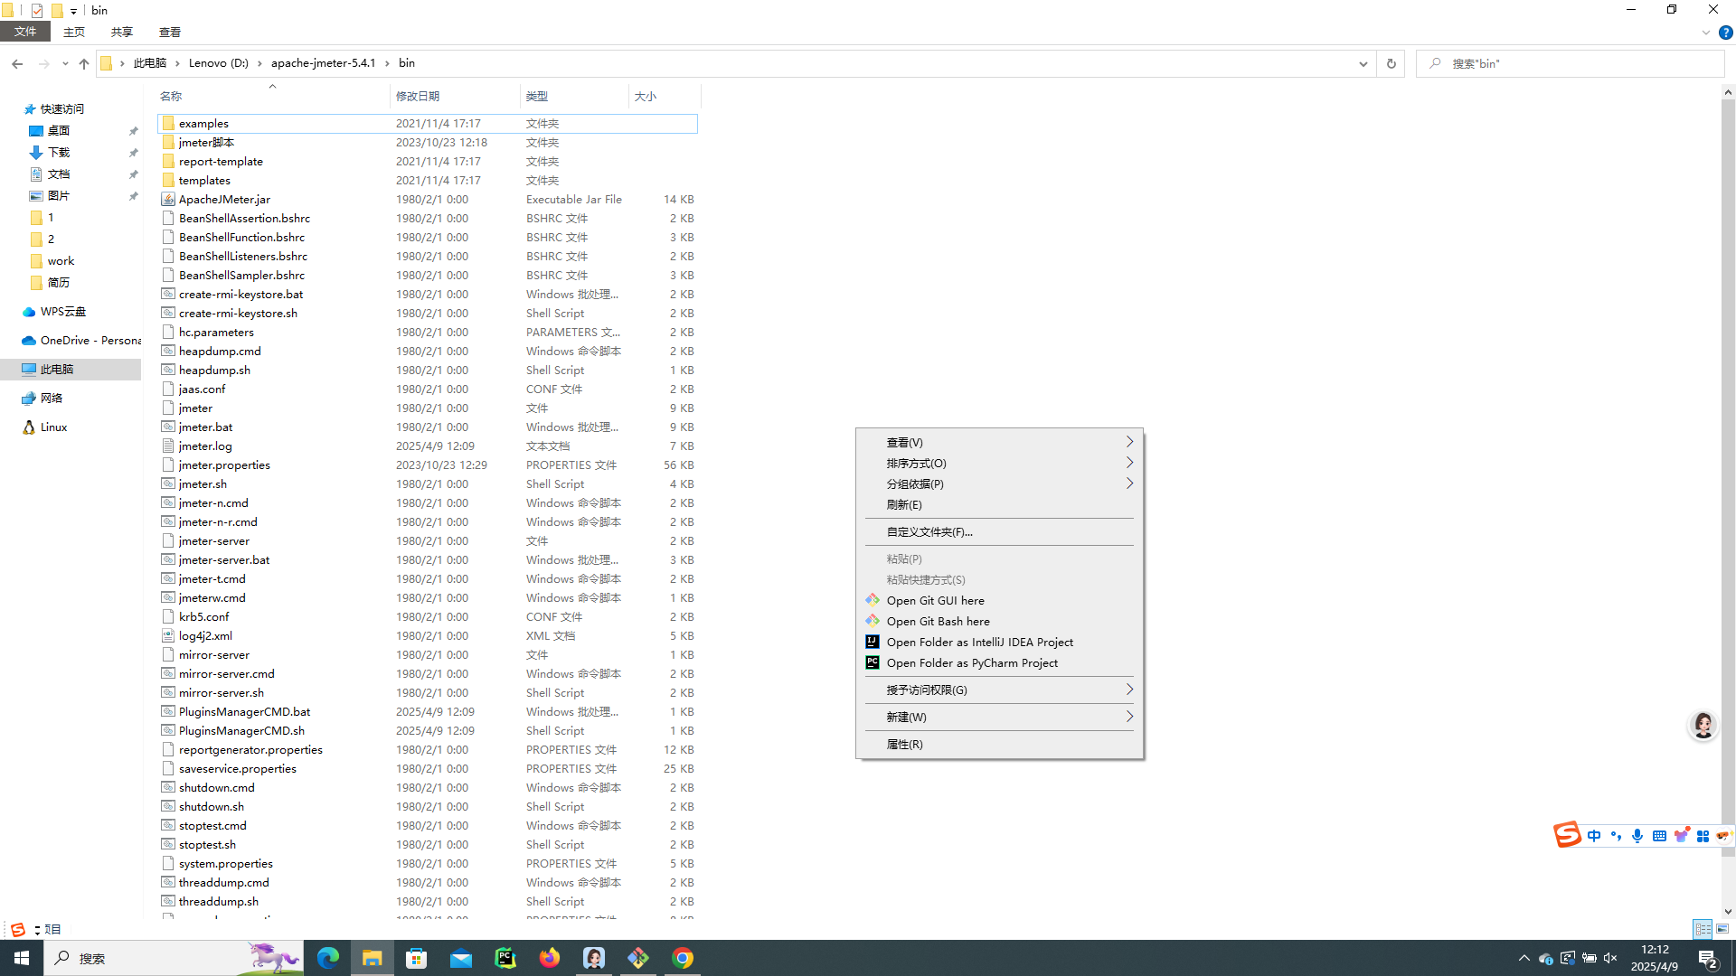The image size is (1736, 976).
Task: Click the 修改日期 column header
Action: coord(418,96)
